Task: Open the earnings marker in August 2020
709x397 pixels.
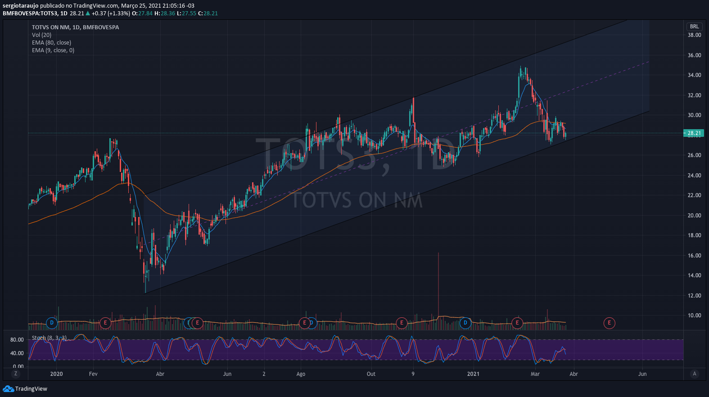Action: 304,323
